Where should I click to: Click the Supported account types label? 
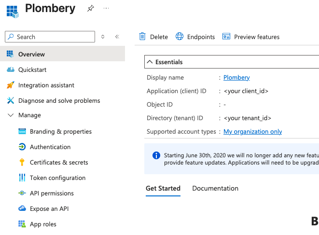pos(181,132)
